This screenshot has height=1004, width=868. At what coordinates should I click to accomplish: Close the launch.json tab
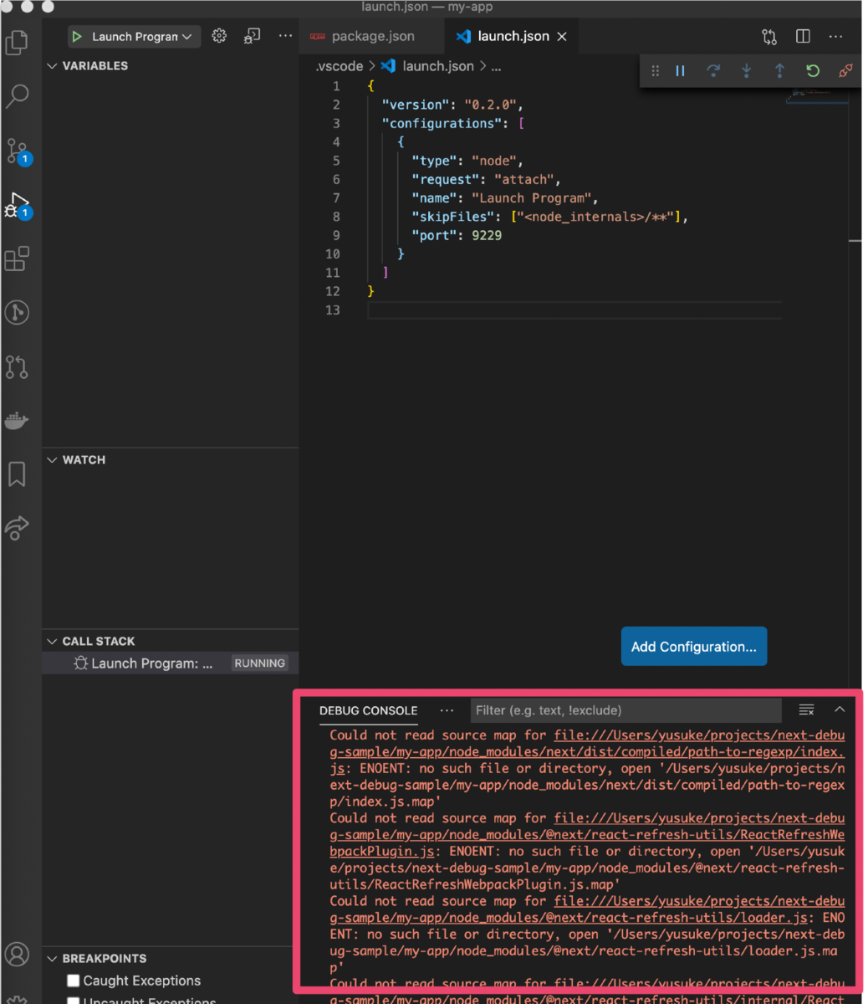[x=562, y=37]
